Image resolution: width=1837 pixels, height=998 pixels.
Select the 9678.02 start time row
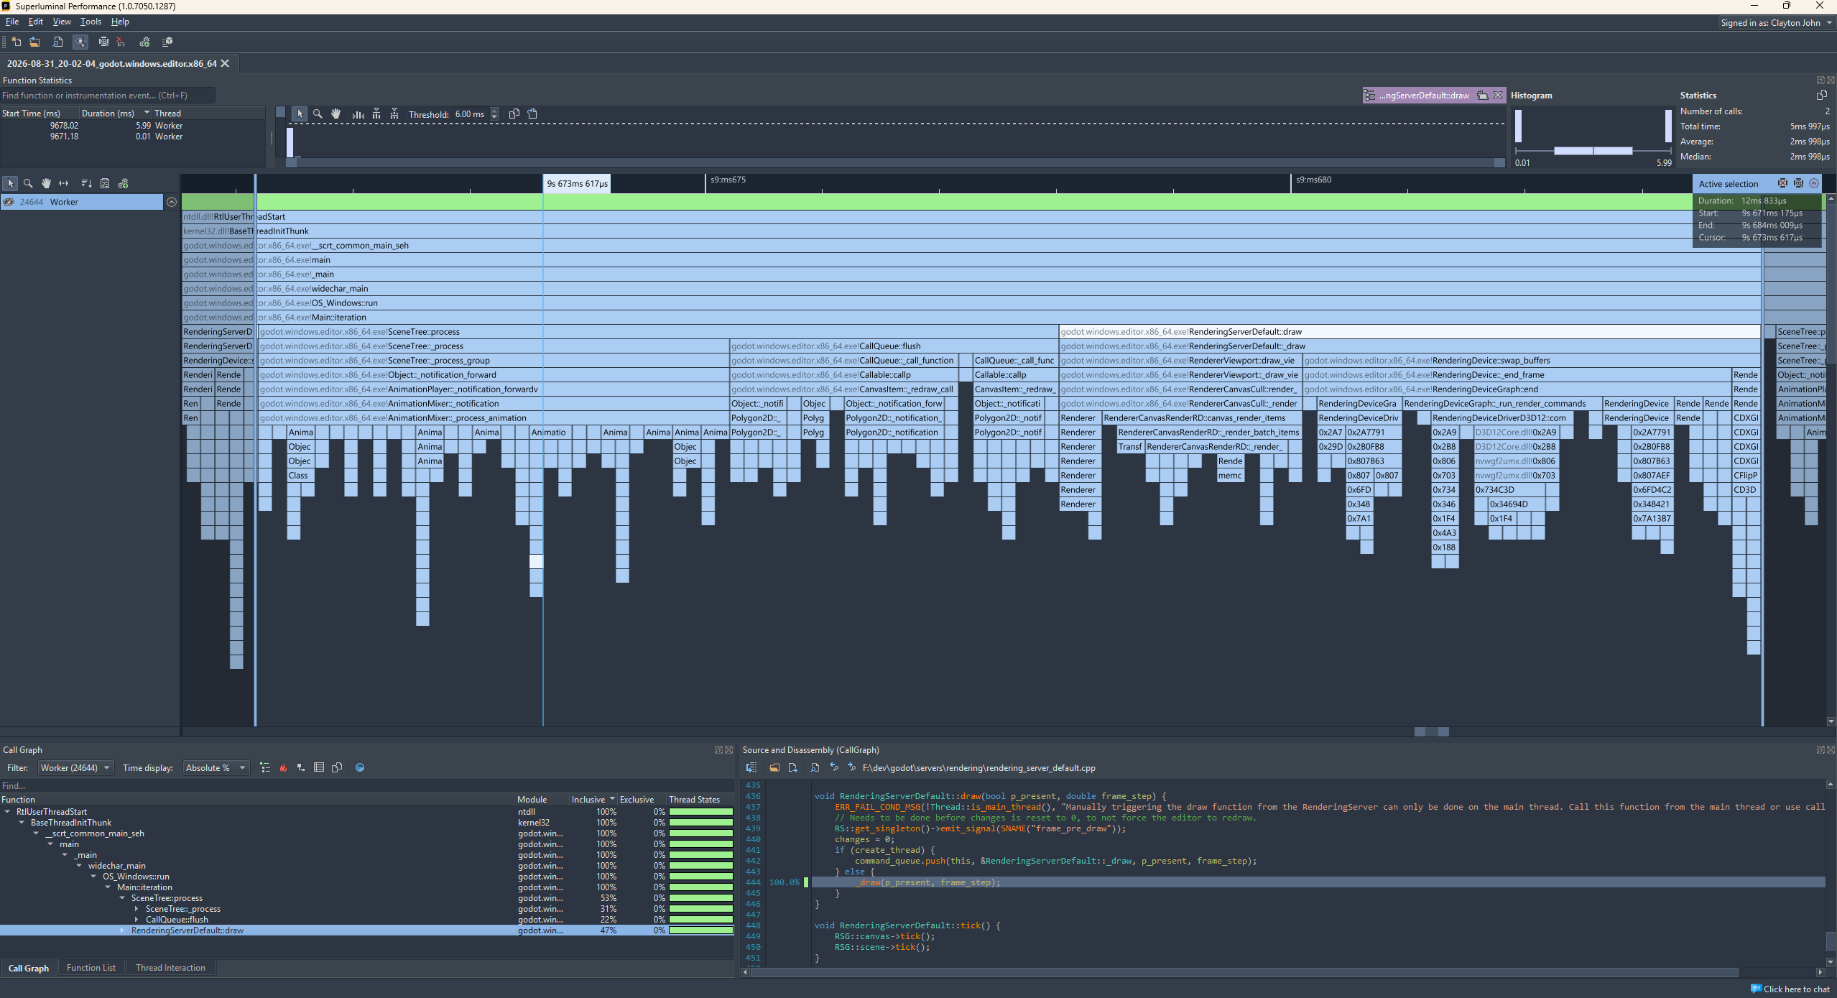coord(133,126)
